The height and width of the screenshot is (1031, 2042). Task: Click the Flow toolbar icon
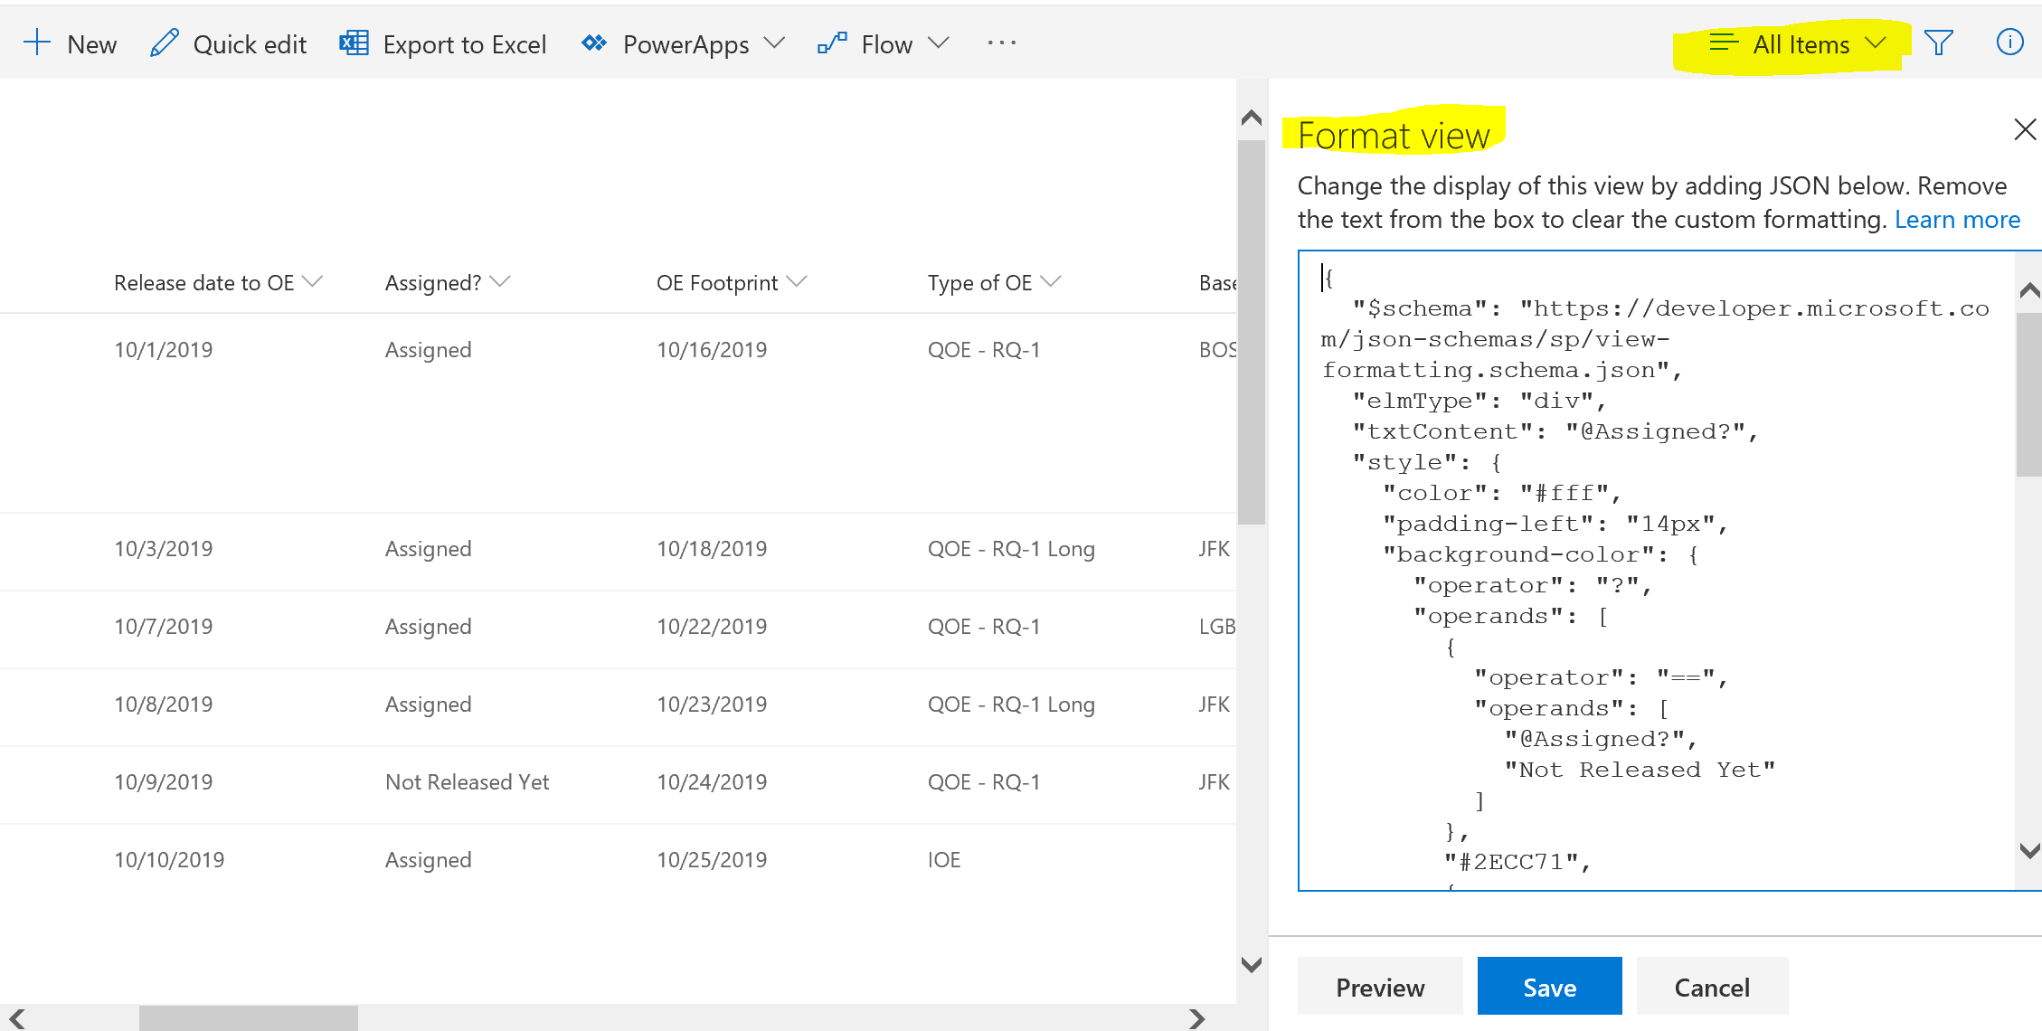click(x=832, y=42)
